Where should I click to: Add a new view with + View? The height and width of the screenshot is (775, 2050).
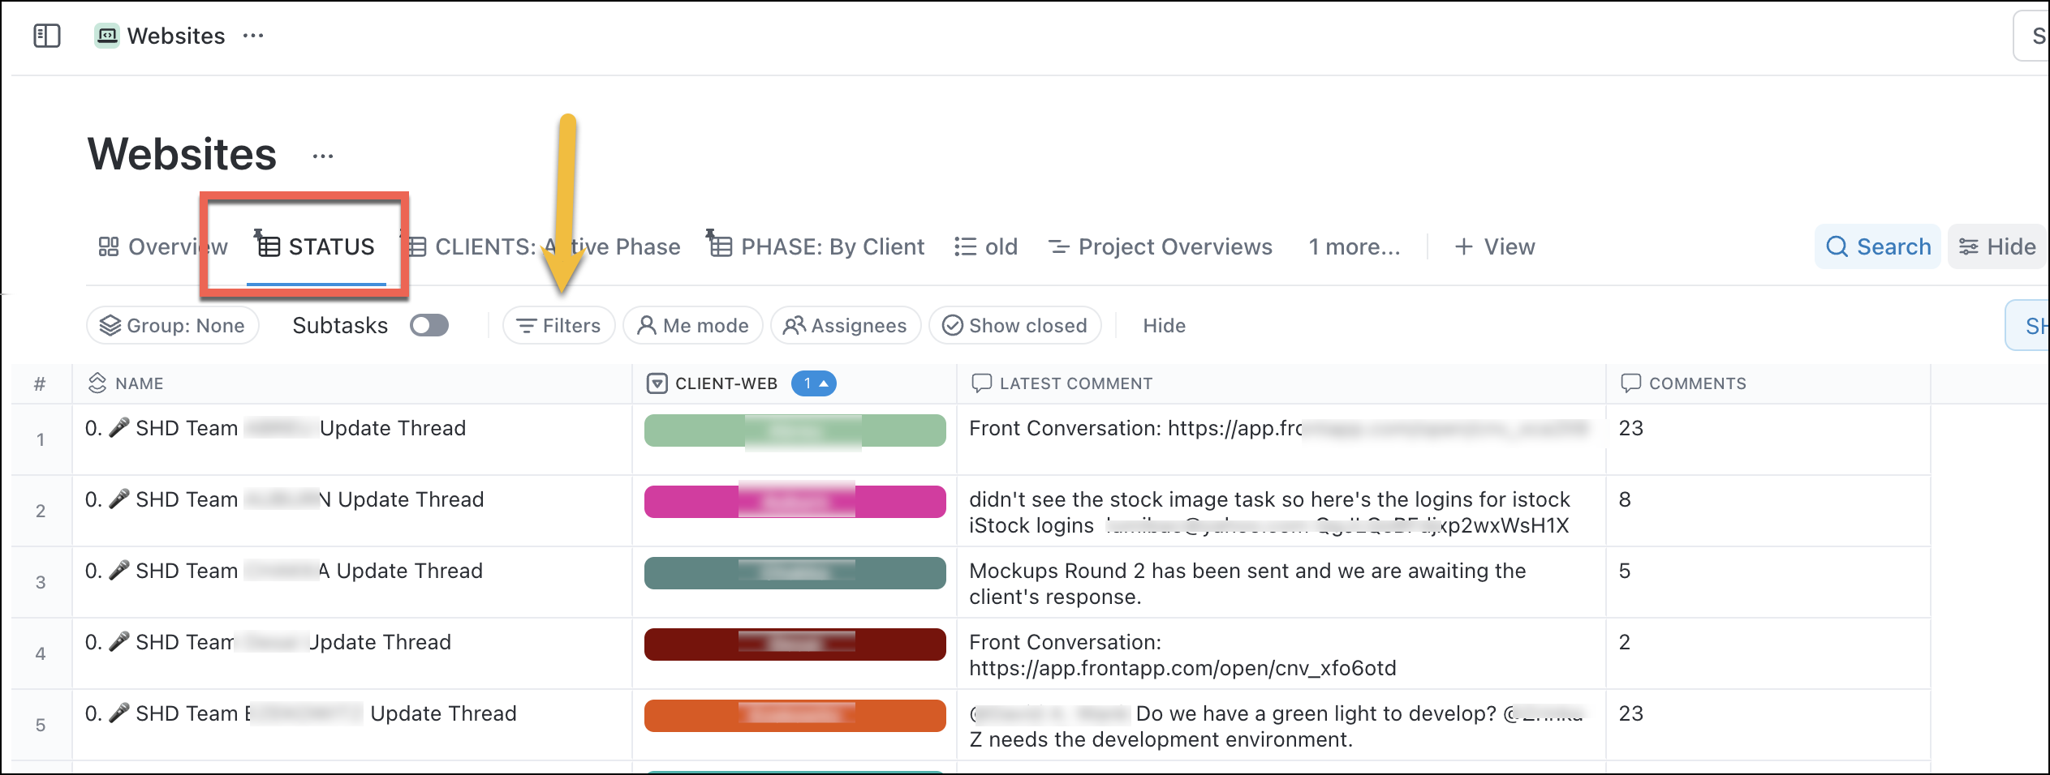[x=1494, y=246]
